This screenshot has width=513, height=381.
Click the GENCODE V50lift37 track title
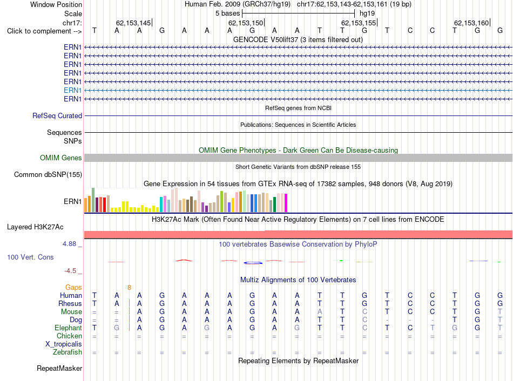click(x=298, y=39)
